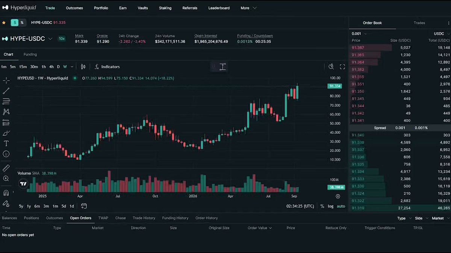The image size is (451, 253).
Task: Open the USDC size unit dropdown
Action: [x=441, y=33]
